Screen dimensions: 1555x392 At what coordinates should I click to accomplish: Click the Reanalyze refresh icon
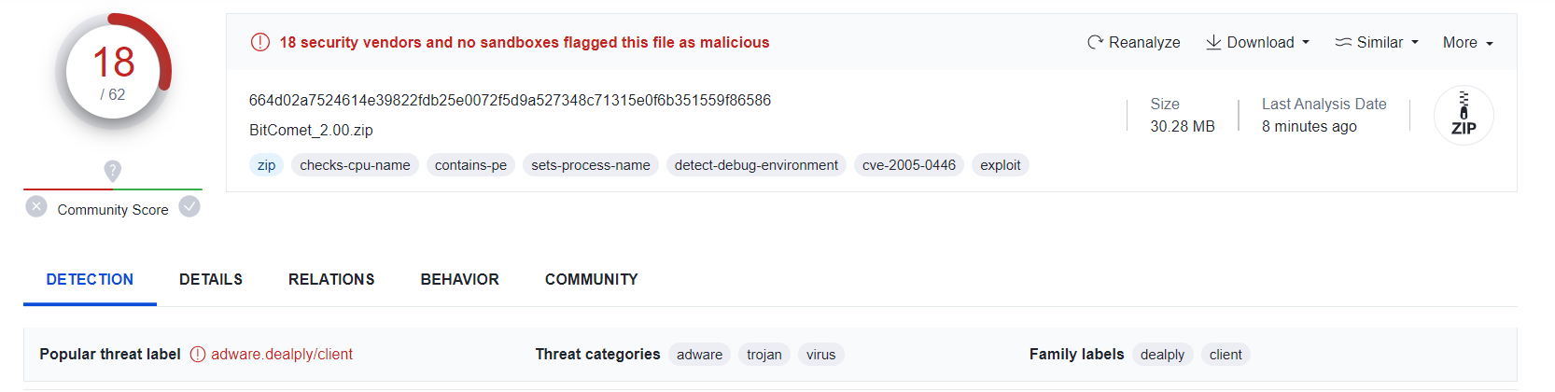click(x=1095, y=42)
